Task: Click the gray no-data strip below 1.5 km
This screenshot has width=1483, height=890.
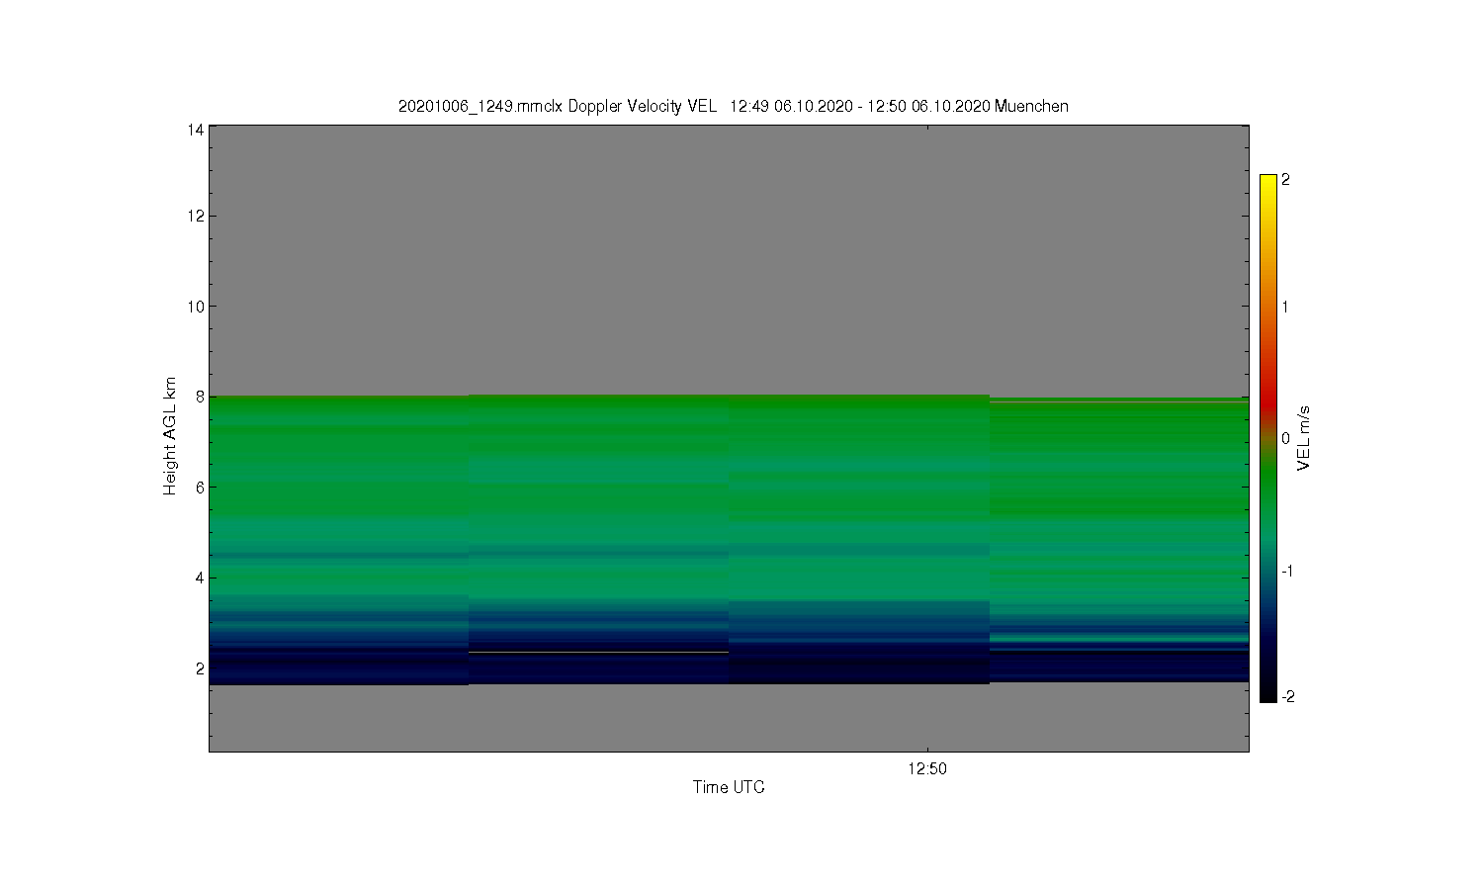Action: click(x=729, y=718)
